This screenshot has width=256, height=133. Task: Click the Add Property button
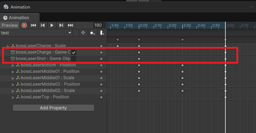point(53,108)
